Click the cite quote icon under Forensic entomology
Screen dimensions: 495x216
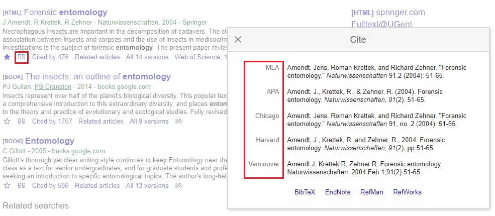tap(22, 57)
